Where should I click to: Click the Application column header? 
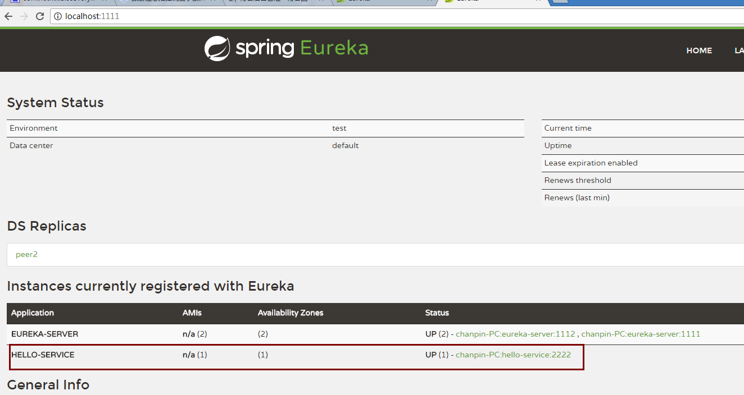[33, 313]
